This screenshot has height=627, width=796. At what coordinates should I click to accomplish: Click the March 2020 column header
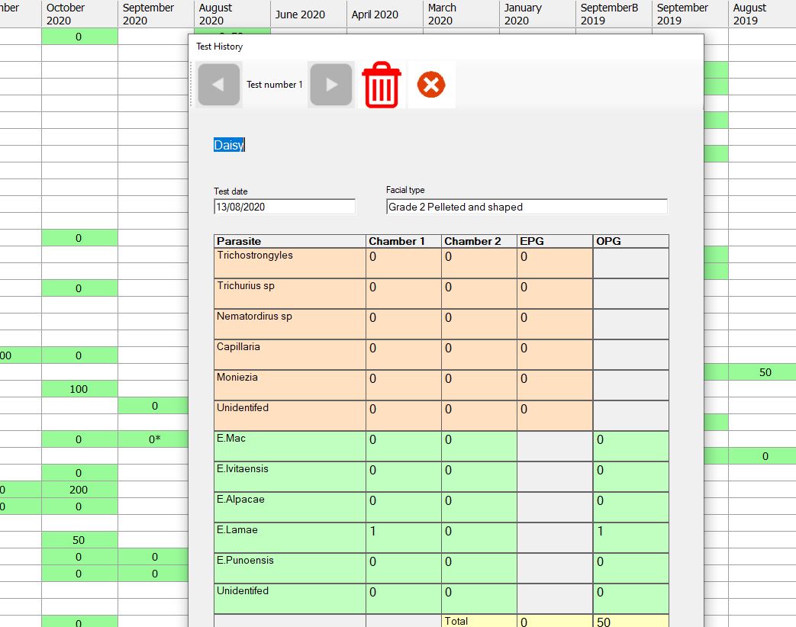461,14
